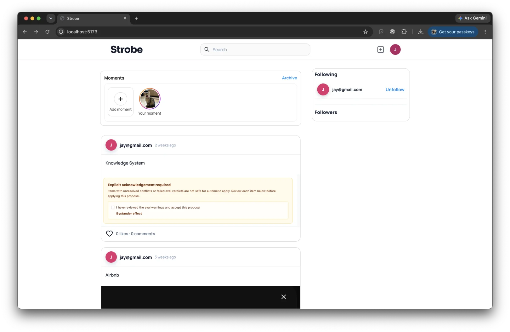Open the Chrome three-dot menu

tap(485, 32)
